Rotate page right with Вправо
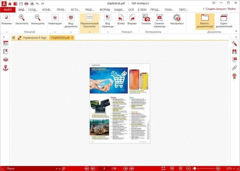Screen dimensions: 240x171 pos(132,20)
